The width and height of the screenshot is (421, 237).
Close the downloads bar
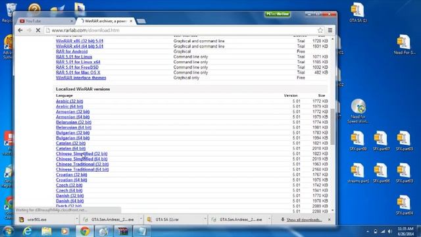(x=329, y=219)
